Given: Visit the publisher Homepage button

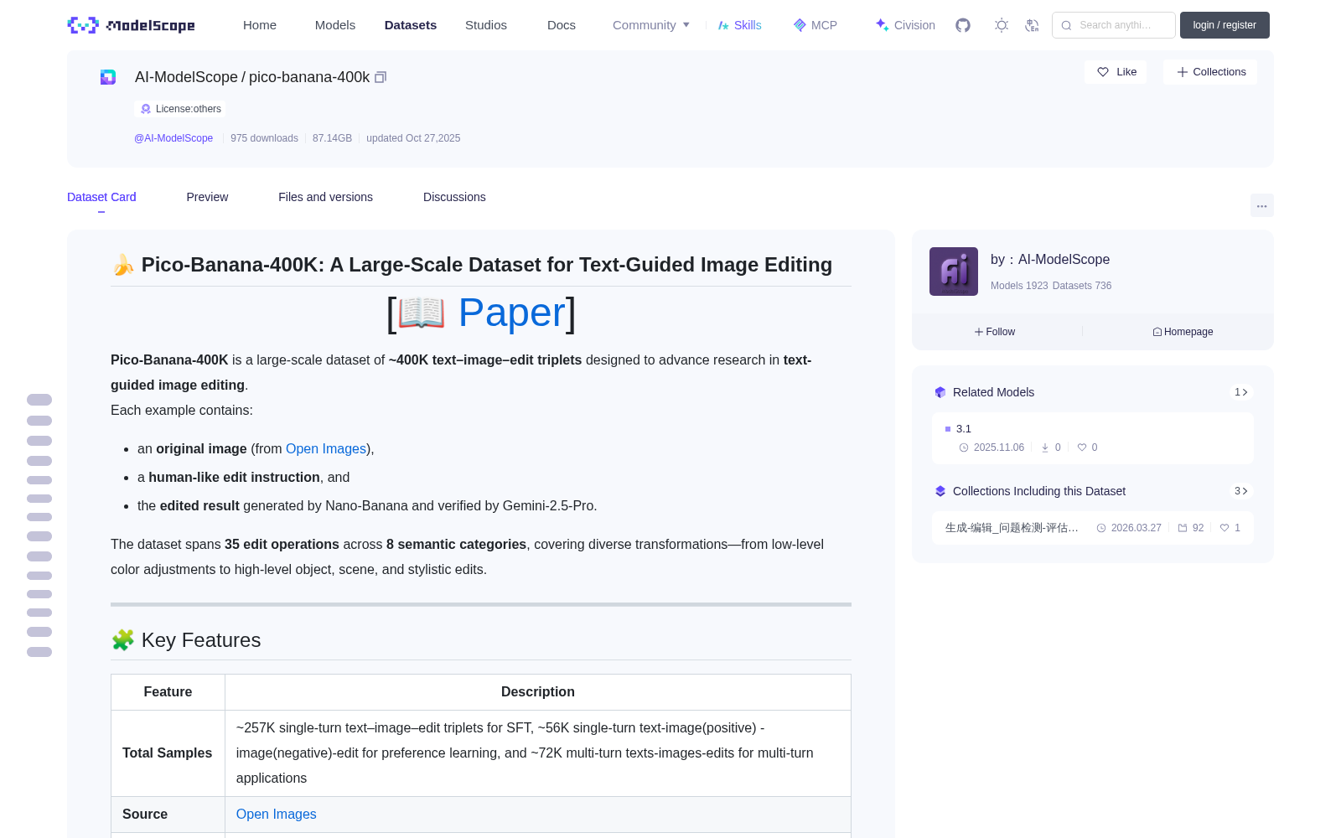Looking at the screenshot, I should coord(1183,332).
